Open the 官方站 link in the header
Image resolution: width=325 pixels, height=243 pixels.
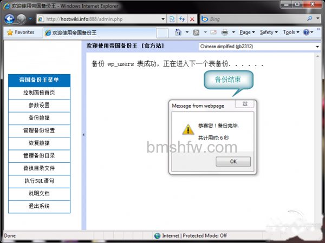(153, 46)
